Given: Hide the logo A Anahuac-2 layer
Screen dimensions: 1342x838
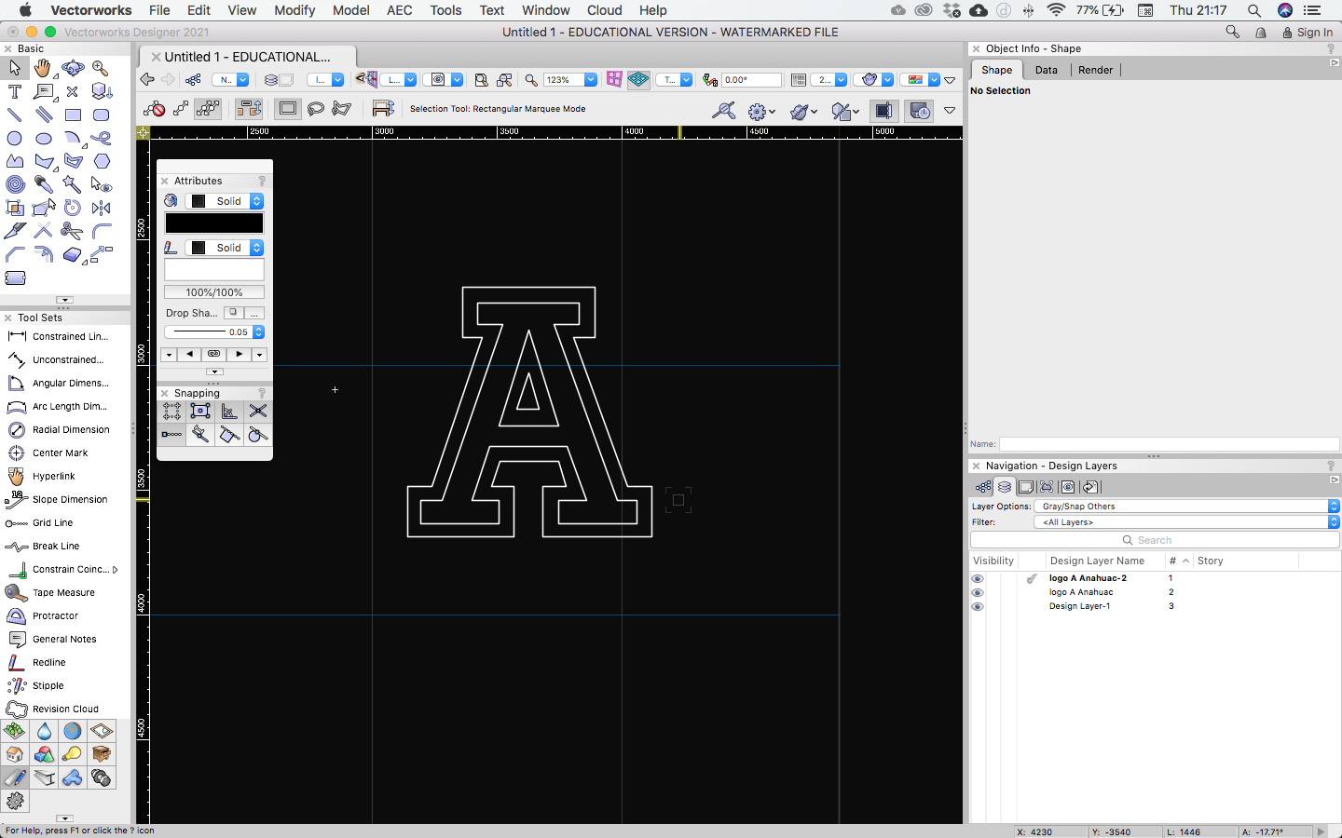Looking at the screenshot, I should (978, 578).
